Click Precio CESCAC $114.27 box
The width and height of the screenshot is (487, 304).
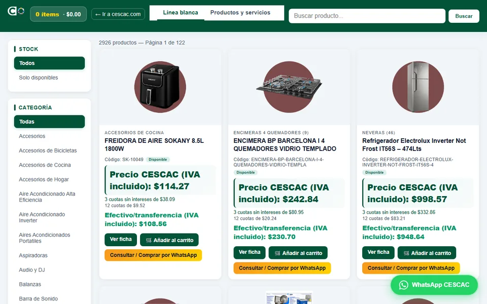(x=160, y=180)
